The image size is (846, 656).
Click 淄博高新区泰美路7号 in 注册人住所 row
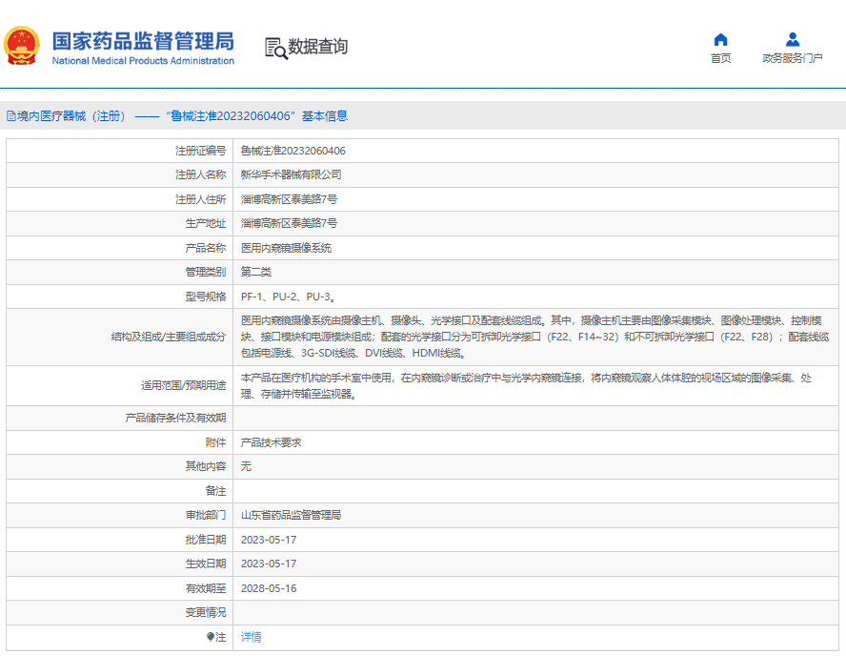click(289, 199)
